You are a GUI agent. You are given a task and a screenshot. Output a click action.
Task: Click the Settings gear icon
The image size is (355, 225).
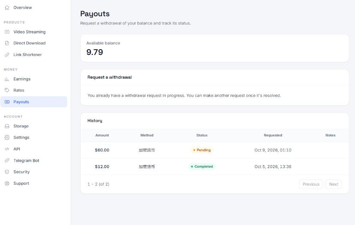pyautogui.click(x=7, y=137)
